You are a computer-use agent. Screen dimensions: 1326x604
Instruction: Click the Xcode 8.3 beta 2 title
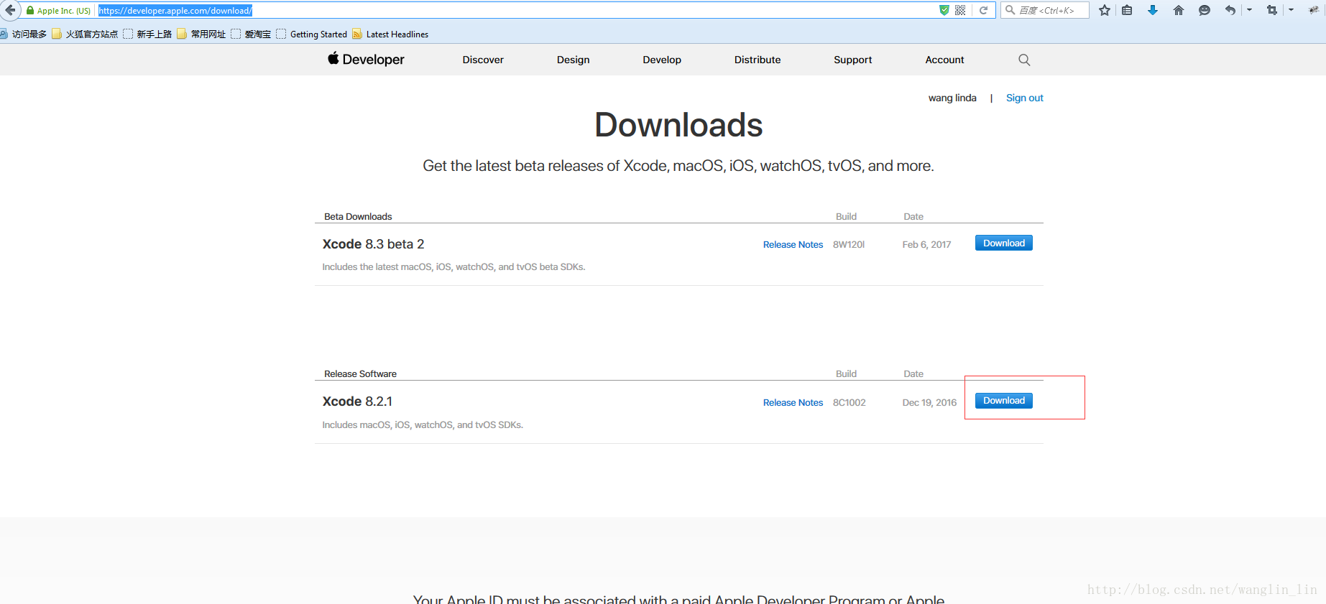tap(373, 244)
